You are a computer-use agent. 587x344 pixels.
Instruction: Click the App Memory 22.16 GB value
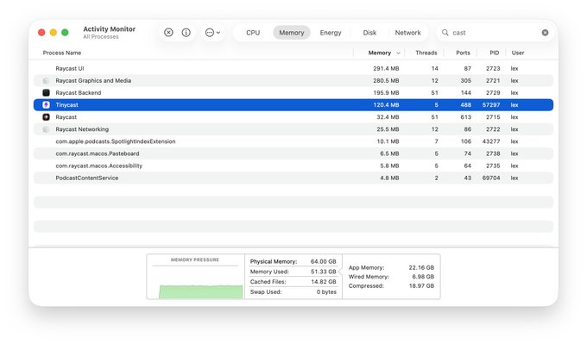click(421, 268)
